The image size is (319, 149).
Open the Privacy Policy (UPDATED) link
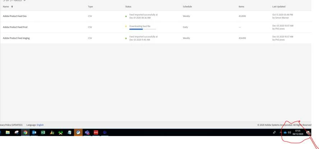[x=11, y=125]
